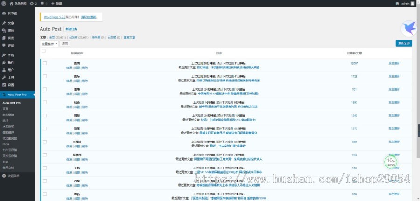Screen dimensions: 420x201
Task: Click the pin icon for 文章 posts
Action: [4, 23]
